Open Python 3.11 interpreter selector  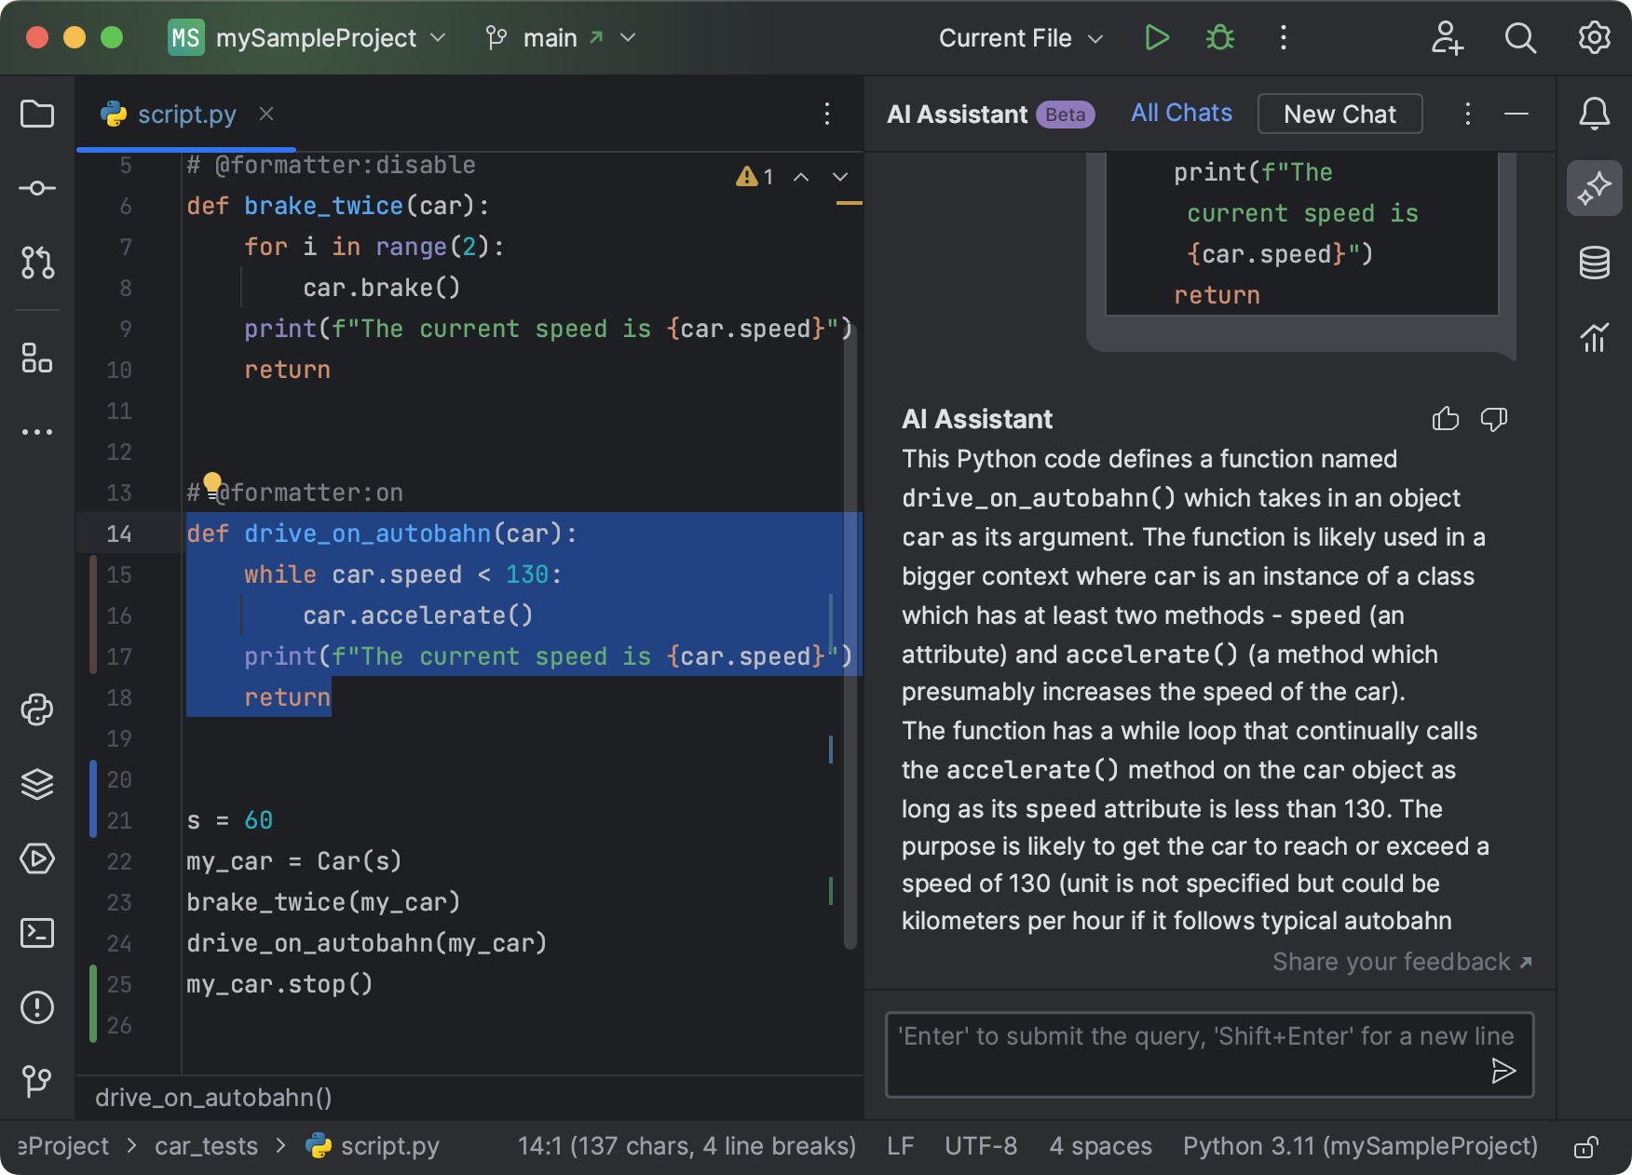coord(1360,1146)
